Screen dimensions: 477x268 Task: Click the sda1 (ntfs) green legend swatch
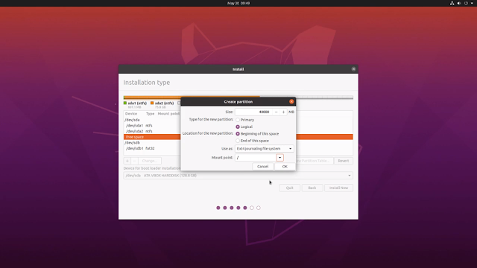(125, 103)
